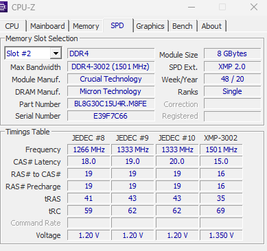This screenshot has height=251, width=267.
Task: Click the CPU-Z application icon in title bar
Action: (x=3, y=7)
